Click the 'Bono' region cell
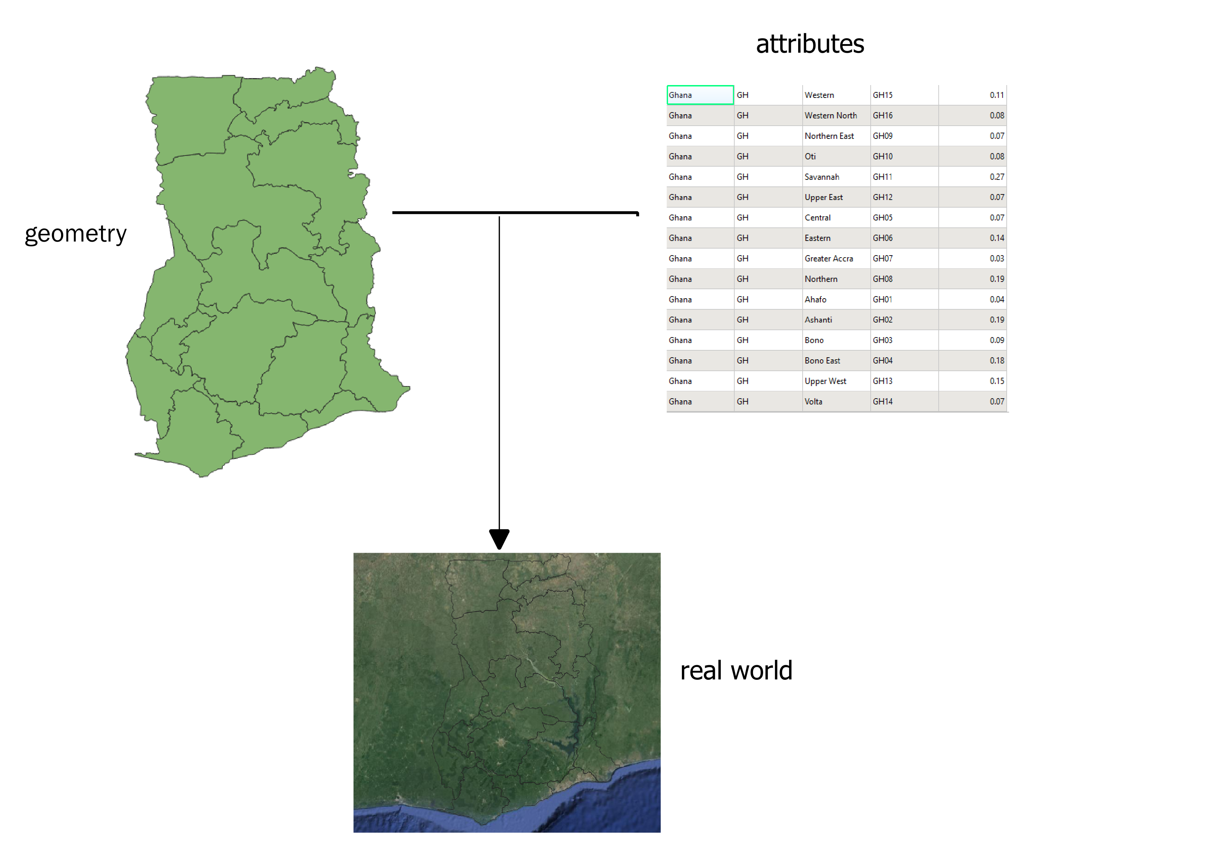 click(x=836, y=340)
